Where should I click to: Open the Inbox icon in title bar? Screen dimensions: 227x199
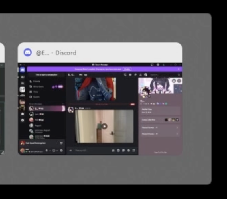pyautogui.click(x=152, y=65)
